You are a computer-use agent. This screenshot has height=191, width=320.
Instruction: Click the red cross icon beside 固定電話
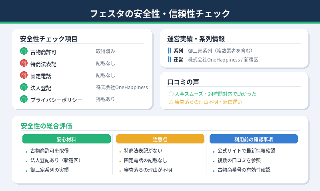(24, 75)
